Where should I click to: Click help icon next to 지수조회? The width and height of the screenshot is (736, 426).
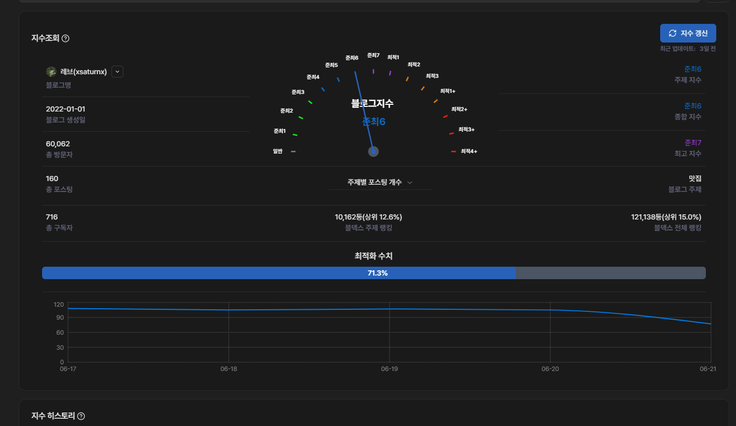(65, 38)
